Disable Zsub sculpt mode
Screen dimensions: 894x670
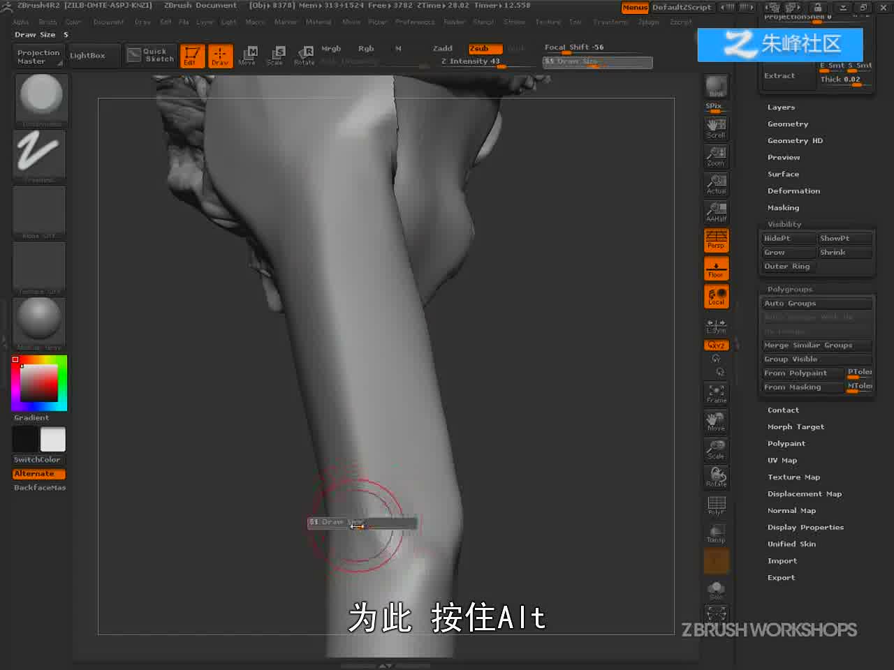[x=485, y=48]
